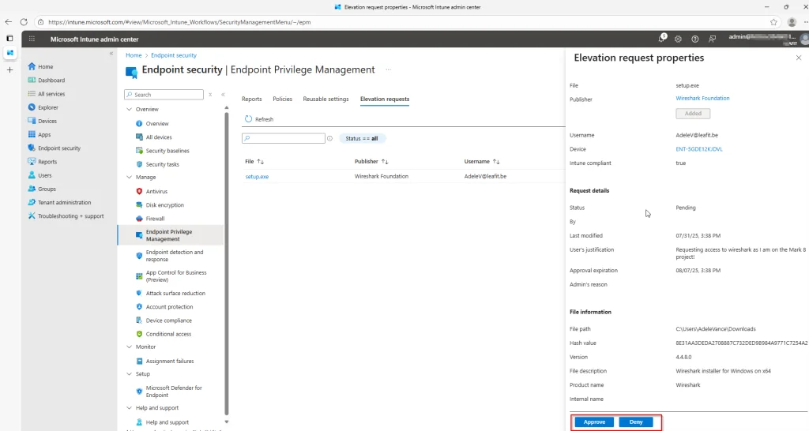Collapse the left navigation pane
Screen dimensions: 809x431
[x=111, y=54]
